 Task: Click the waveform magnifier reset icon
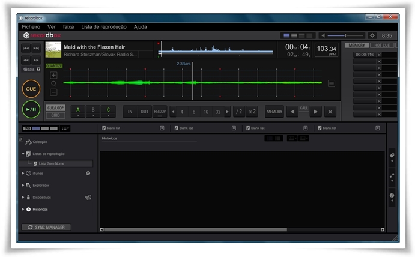pyautogui.click(x=53, y=84)
